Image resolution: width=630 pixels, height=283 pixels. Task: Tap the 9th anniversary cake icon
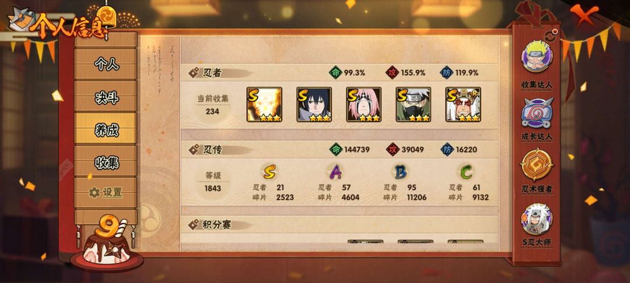(107, 243)
